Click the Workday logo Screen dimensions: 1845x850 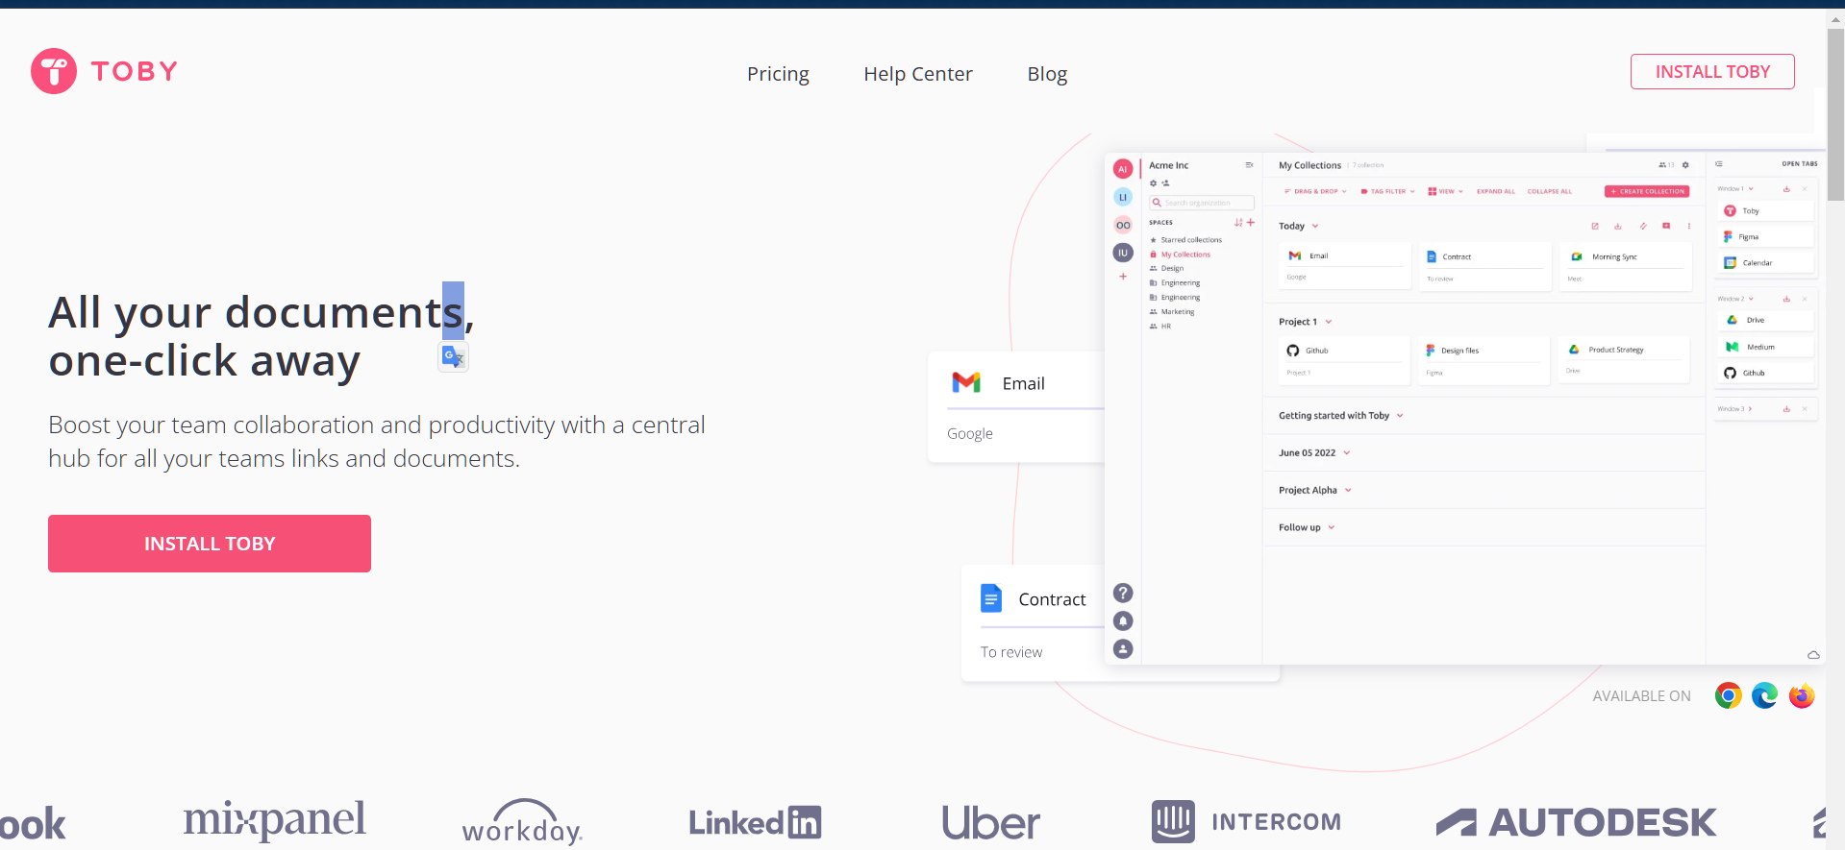[x=522, y=822]
